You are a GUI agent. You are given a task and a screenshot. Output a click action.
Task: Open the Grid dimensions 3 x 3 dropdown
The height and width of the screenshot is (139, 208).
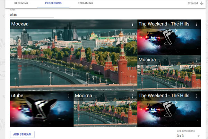[188, 136]
